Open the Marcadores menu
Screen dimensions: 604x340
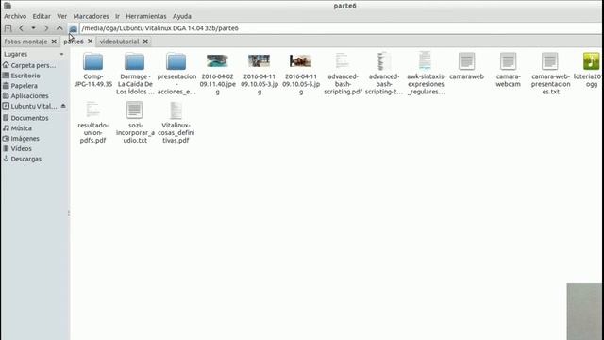click(91, 16)
